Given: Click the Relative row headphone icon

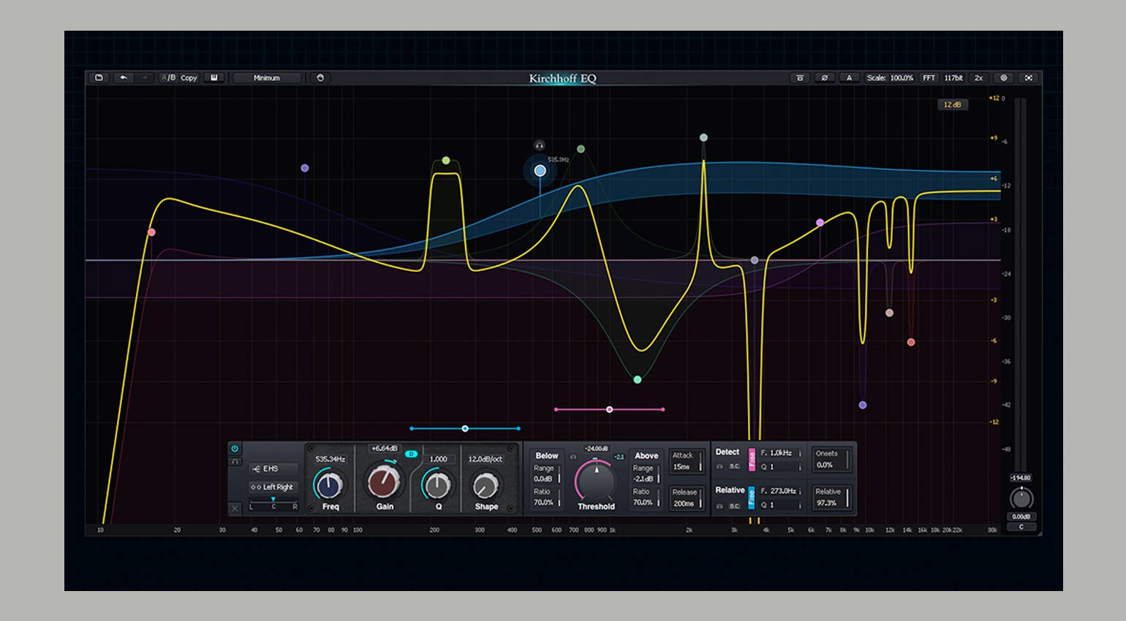Looking at the screenshot, I should click(x=719, y=505).
